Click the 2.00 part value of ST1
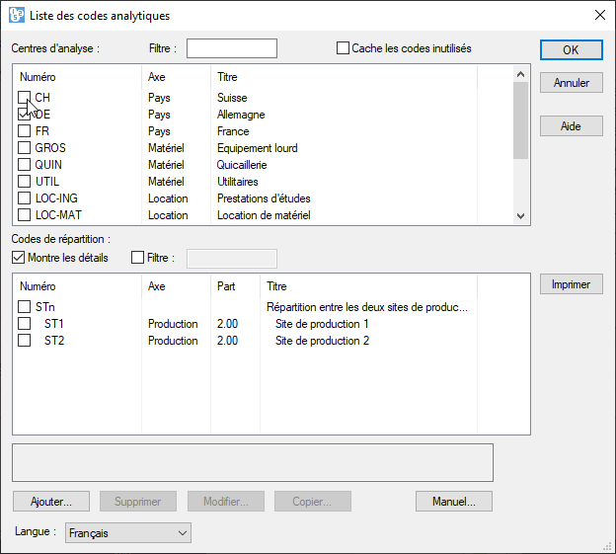The image size is (616, 554). (227, 324)
